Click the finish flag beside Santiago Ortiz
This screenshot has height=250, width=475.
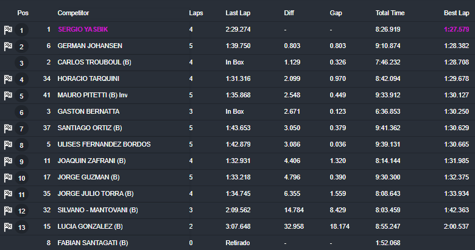[x=8, y=128]
